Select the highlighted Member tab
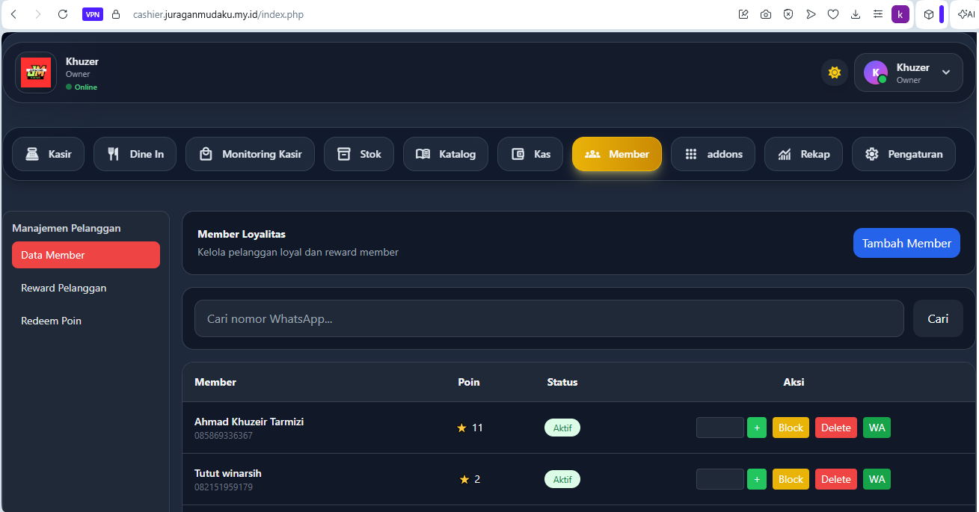 tap(617, 154)
